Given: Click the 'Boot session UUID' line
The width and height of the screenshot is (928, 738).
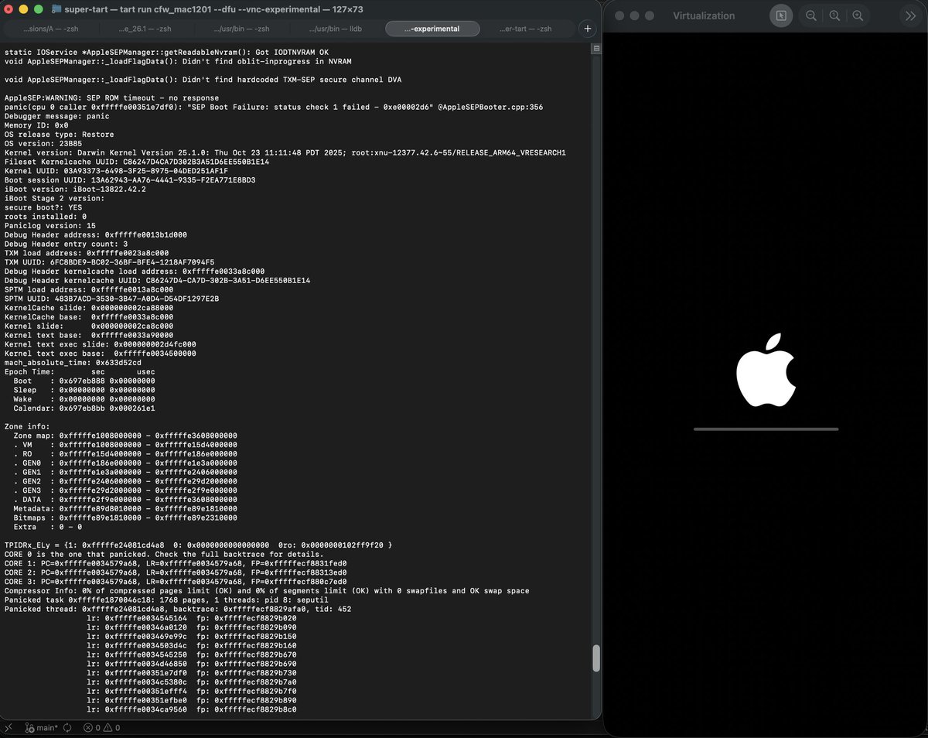Looking at the screenshot, I should point(130,179).
